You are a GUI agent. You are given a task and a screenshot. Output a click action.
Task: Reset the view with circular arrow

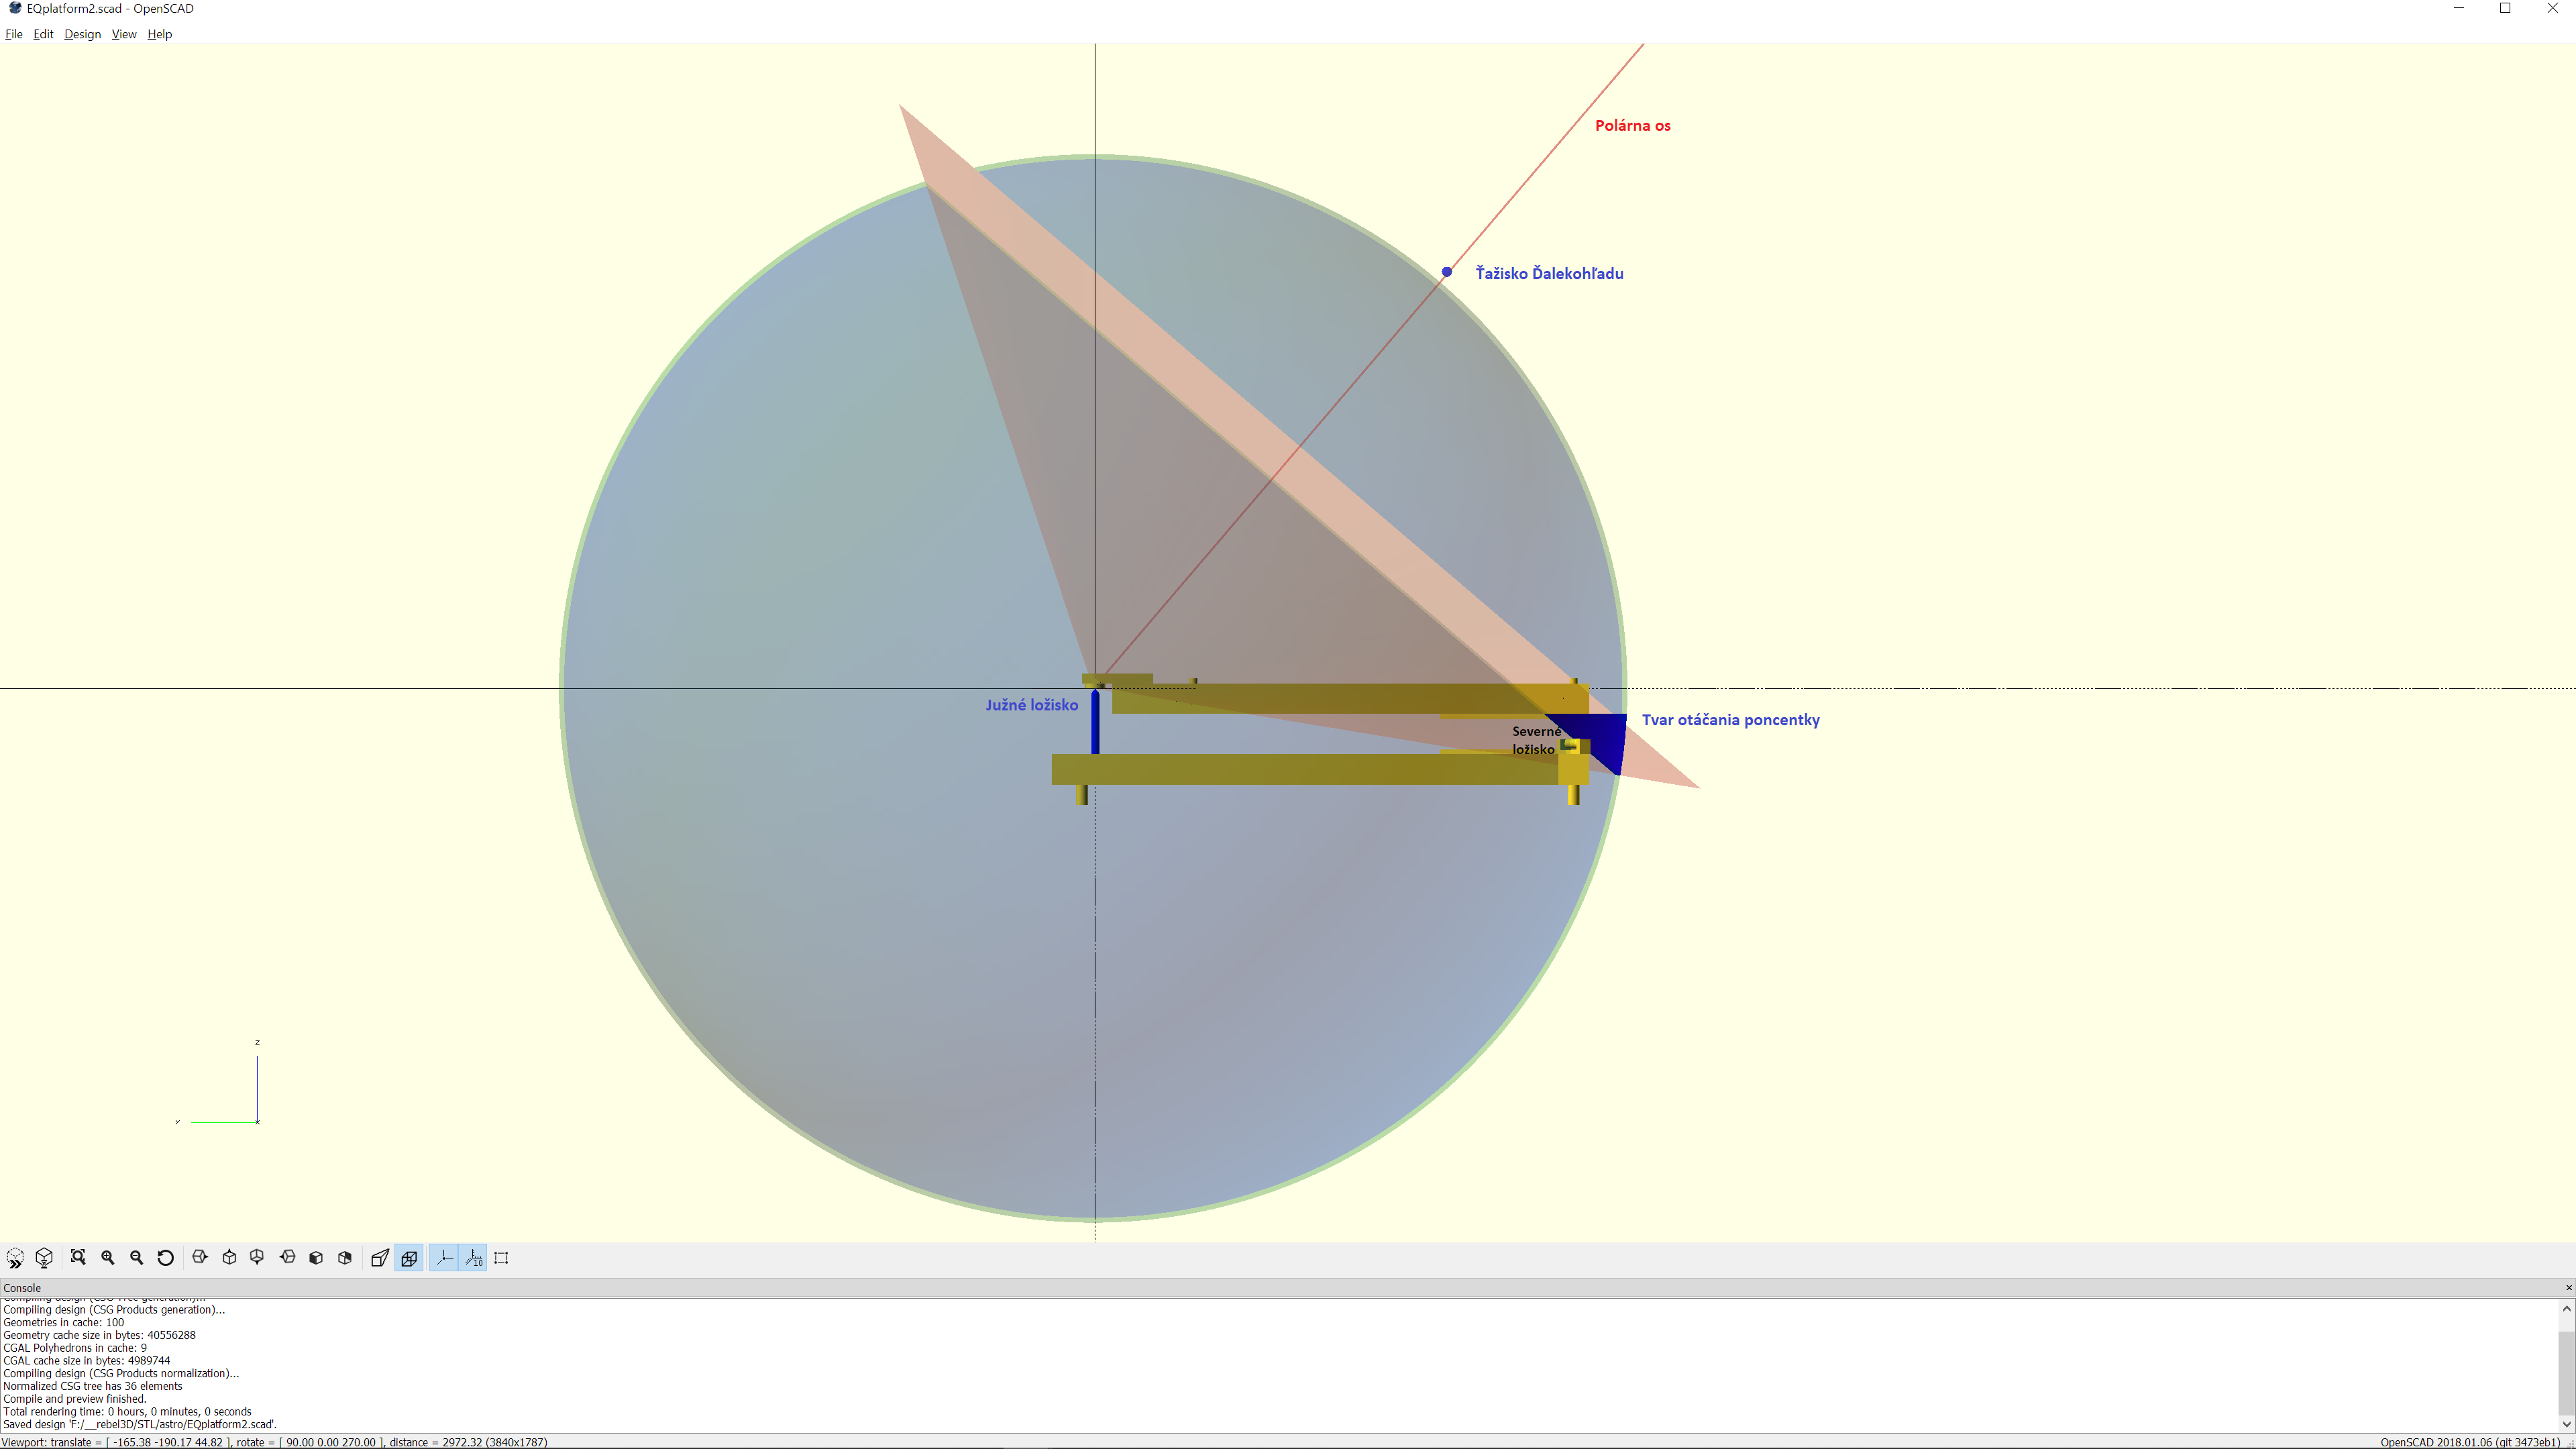[x=166, y=1258]
